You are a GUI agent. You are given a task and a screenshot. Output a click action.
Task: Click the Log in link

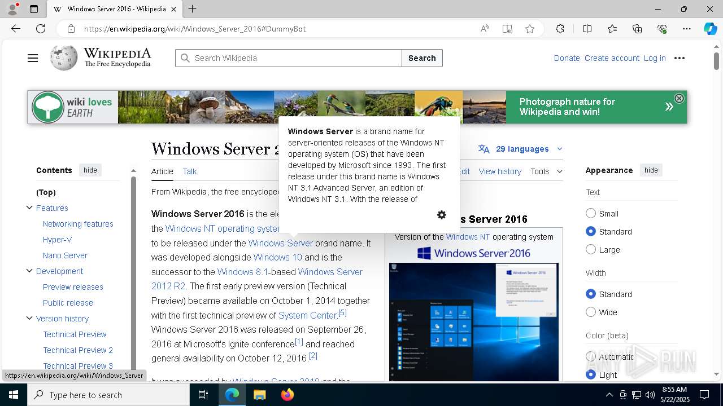(655, 58)
